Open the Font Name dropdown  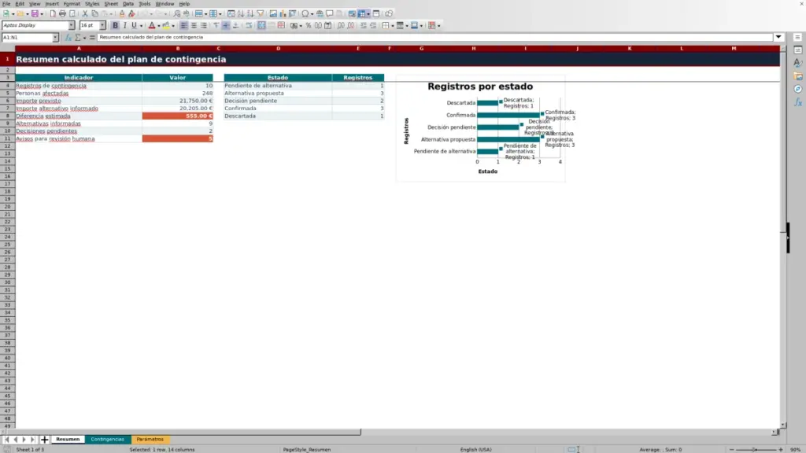72,25
